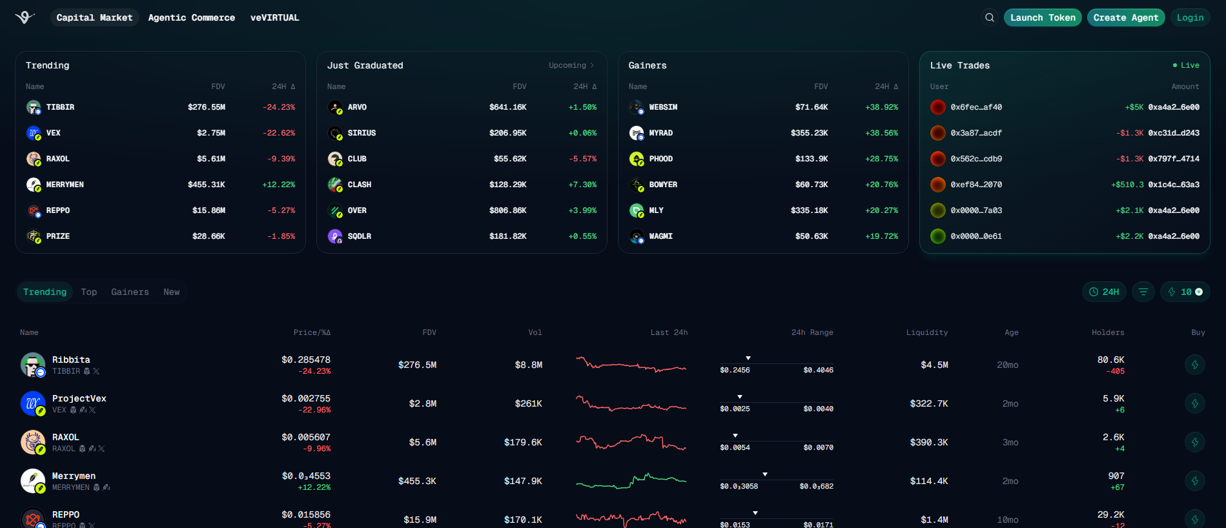Open the Merrymen green 24h sparkline
The image size is (1226, 528).
(631, 481)
